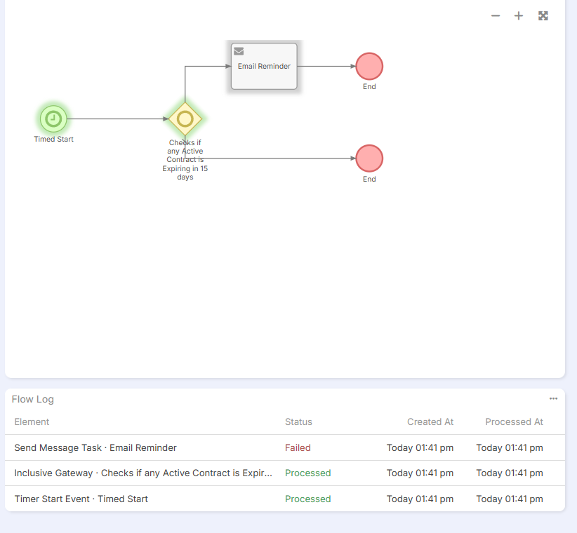This screenshot has height=533, width=577.
Task: Open the Flow Log three-dots menu
Action: (553, 398)
